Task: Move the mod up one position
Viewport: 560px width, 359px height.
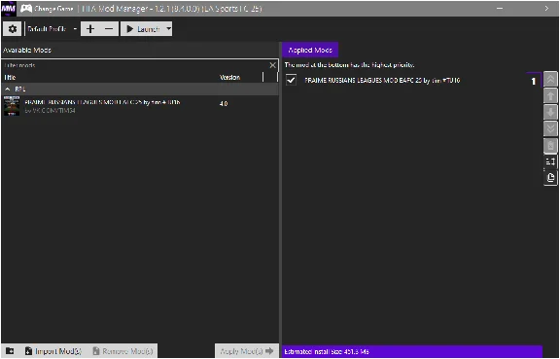Action: [550, 95]
